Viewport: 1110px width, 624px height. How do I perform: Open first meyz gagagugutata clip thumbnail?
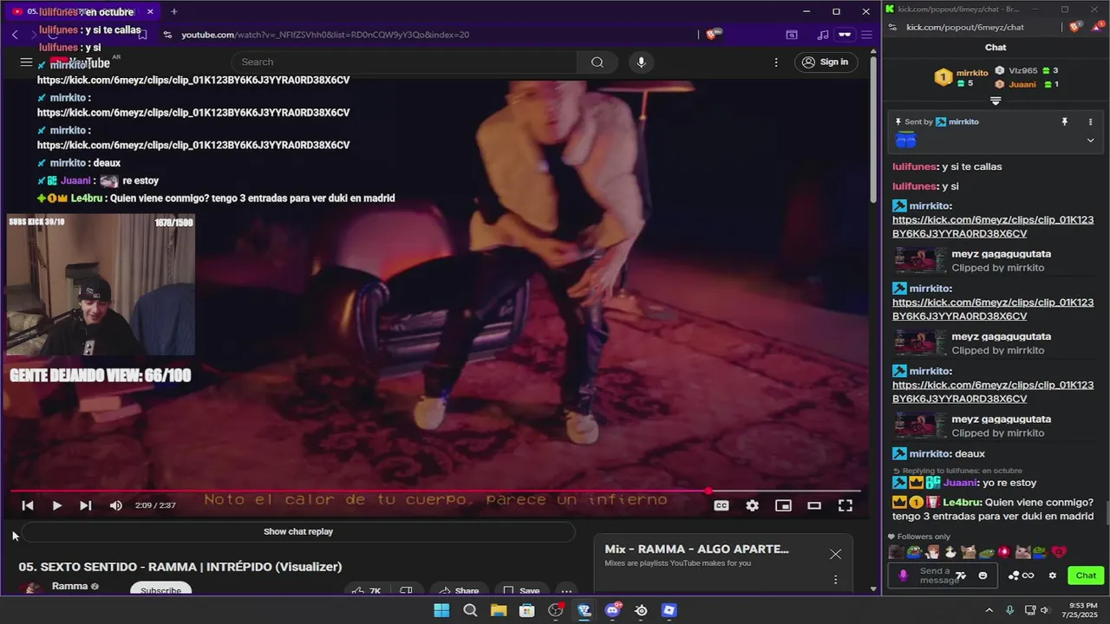tap(920, 261)
